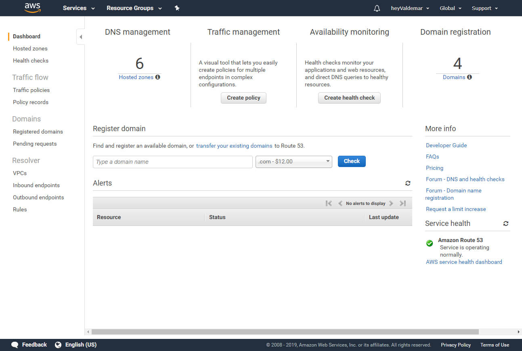Click right arrow of horizontal scrollbar
The height and width of the screenshot is (351, 522).
click(519, 332)
